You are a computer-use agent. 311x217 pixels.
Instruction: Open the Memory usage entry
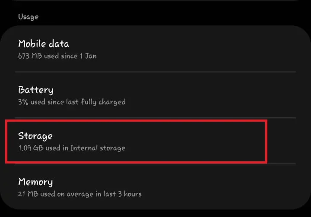155,187
